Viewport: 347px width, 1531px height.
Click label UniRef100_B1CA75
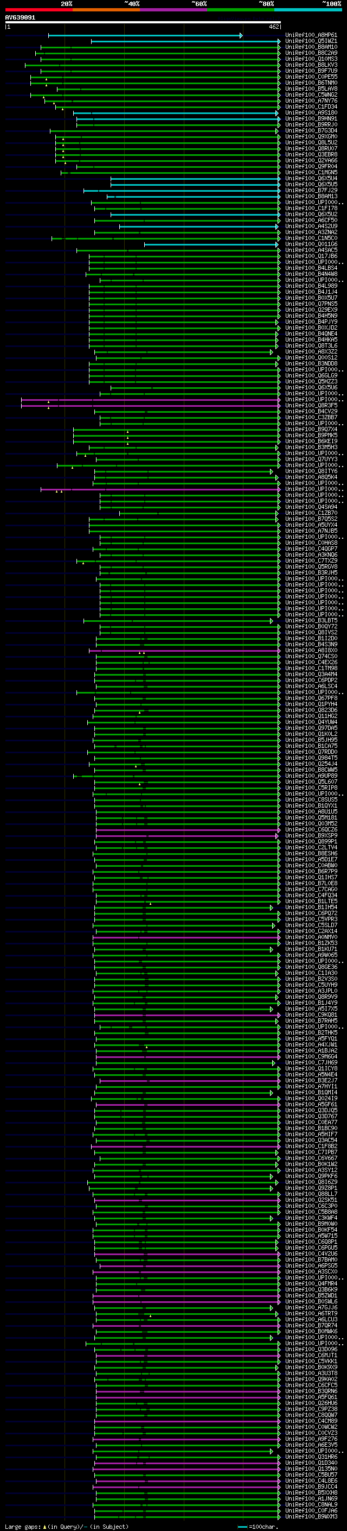coord(311,746)
